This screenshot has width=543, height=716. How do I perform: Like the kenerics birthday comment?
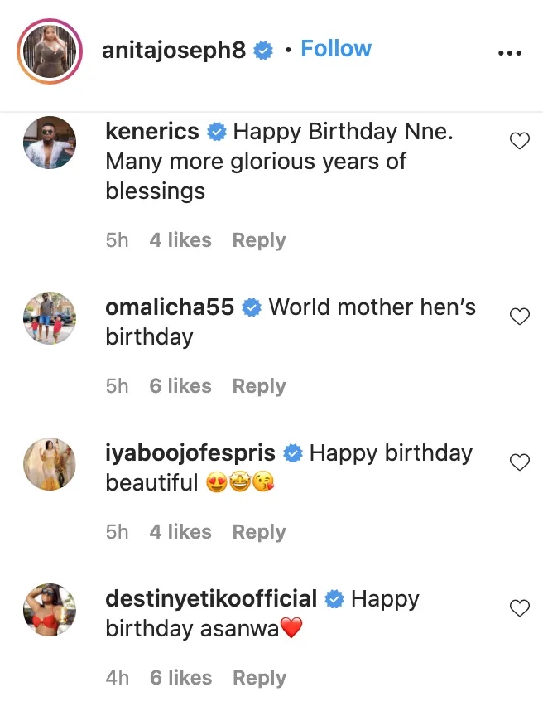click(519, 142)
